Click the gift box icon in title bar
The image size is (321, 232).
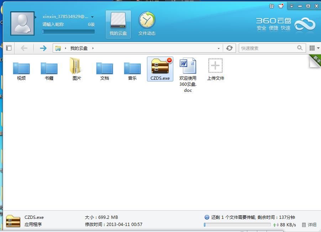272,6
